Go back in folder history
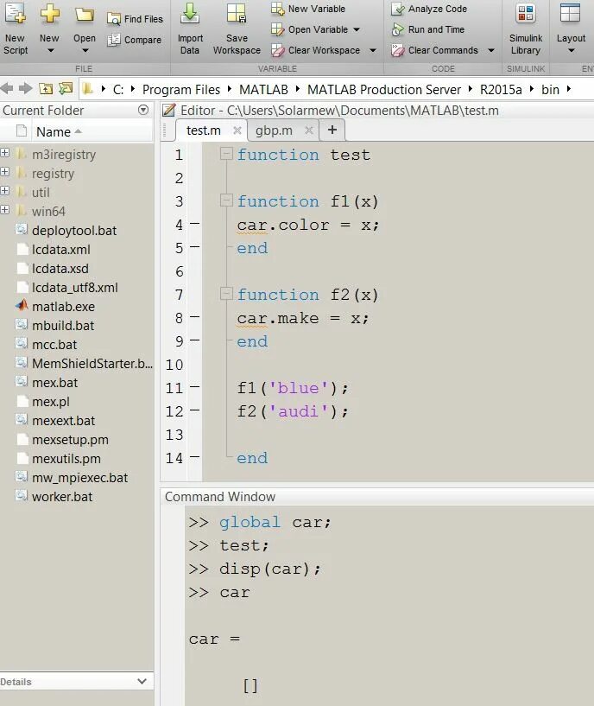The image size is (594, 706). click(7, 88)
